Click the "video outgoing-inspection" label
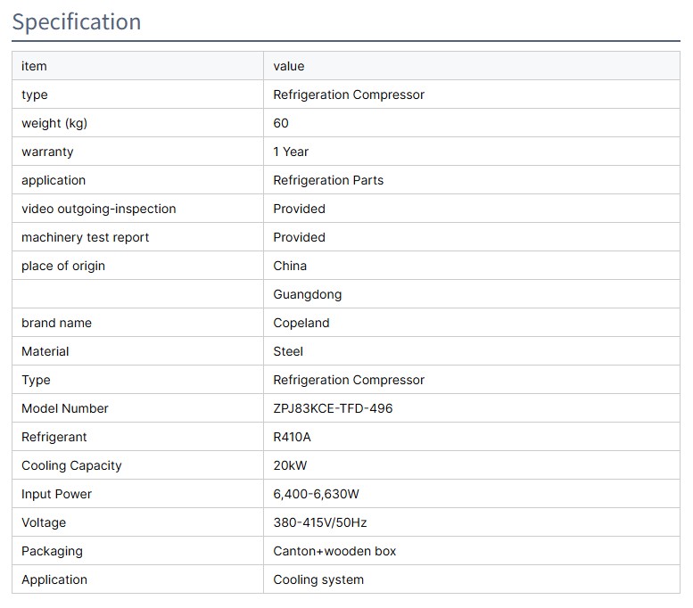 (98, 209)
